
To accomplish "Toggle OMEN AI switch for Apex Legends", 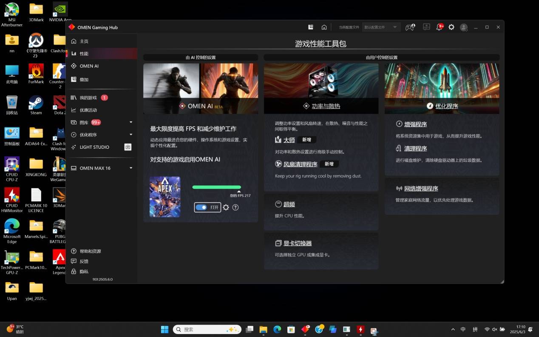I will tap(201, 207).
